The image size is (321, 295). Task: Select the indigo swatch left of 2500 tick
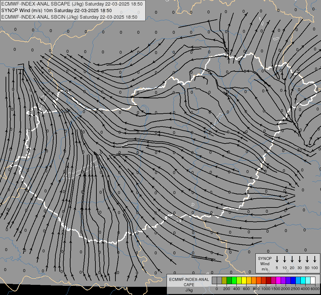pyautogui.click(x=288, y=280)
